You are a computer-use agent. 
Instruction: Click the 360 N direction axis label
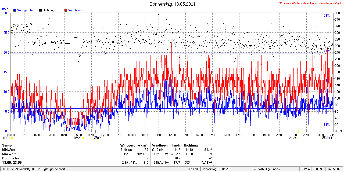(x=338, y=13)
